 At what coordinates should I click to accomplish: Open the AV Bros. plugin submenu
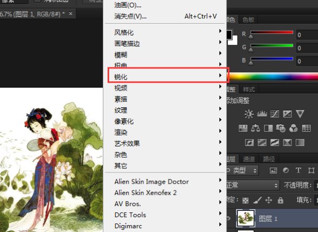[x=165, y=203]
